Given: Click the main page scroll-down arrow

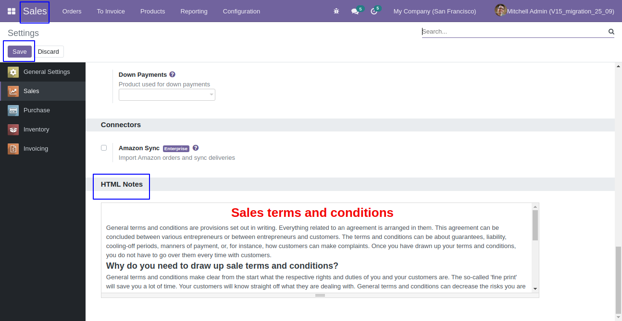Looking at the screenshot, I should pyautogui.click(x=618, y=317).
